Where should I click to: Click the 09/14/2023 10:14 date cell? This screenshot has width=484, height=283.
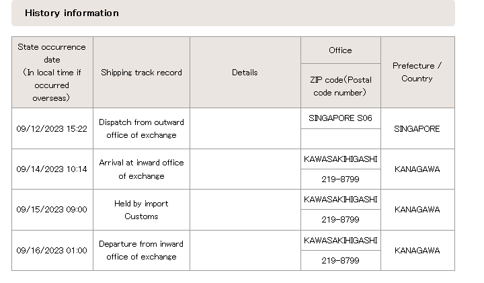[52, 169]
